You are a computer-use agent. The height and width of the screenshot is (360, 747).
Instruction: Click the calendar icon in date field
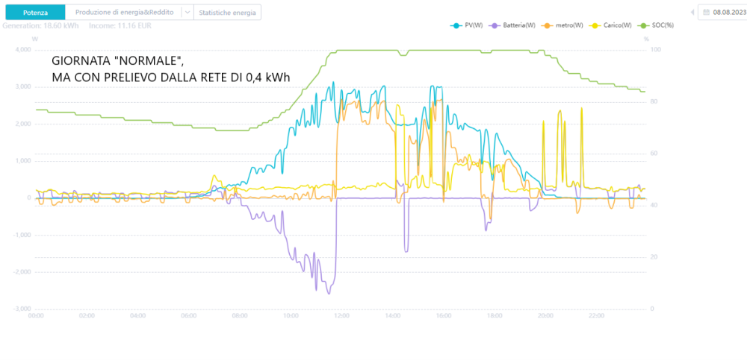[707, 13]
